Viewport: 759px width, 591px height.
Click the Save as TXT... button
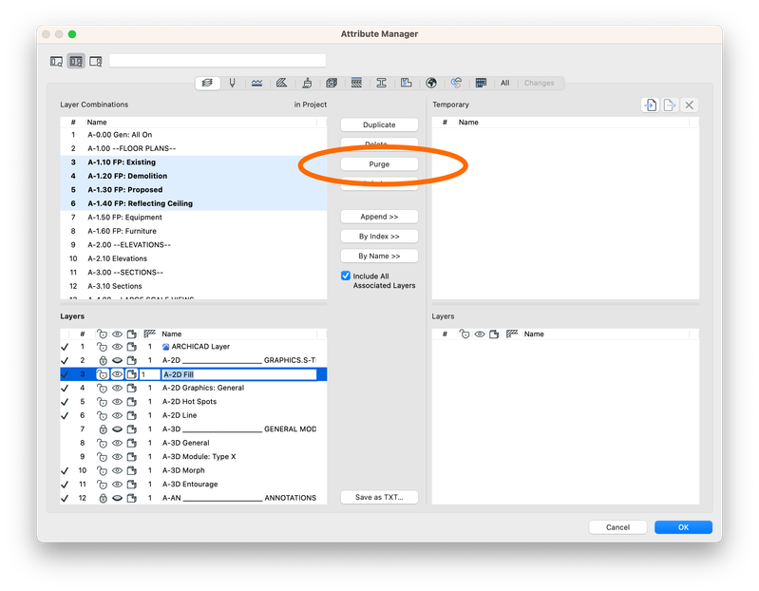click(379, 497)
